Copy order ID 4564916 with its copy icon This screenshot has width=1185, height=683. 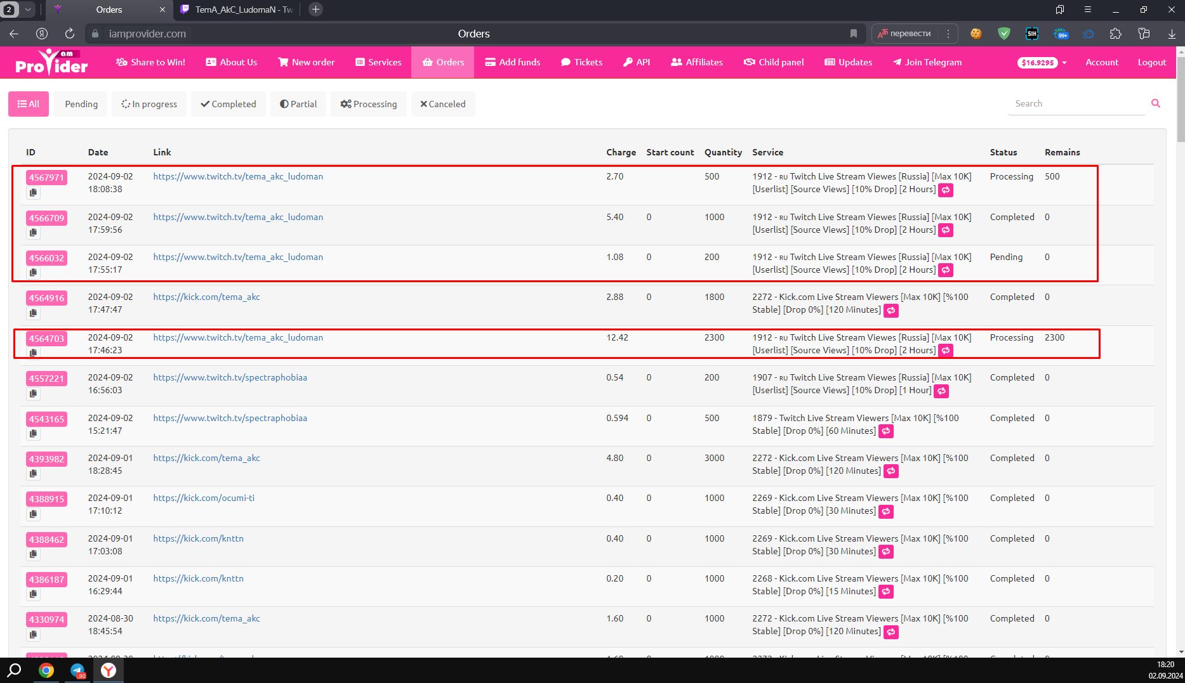33,313
